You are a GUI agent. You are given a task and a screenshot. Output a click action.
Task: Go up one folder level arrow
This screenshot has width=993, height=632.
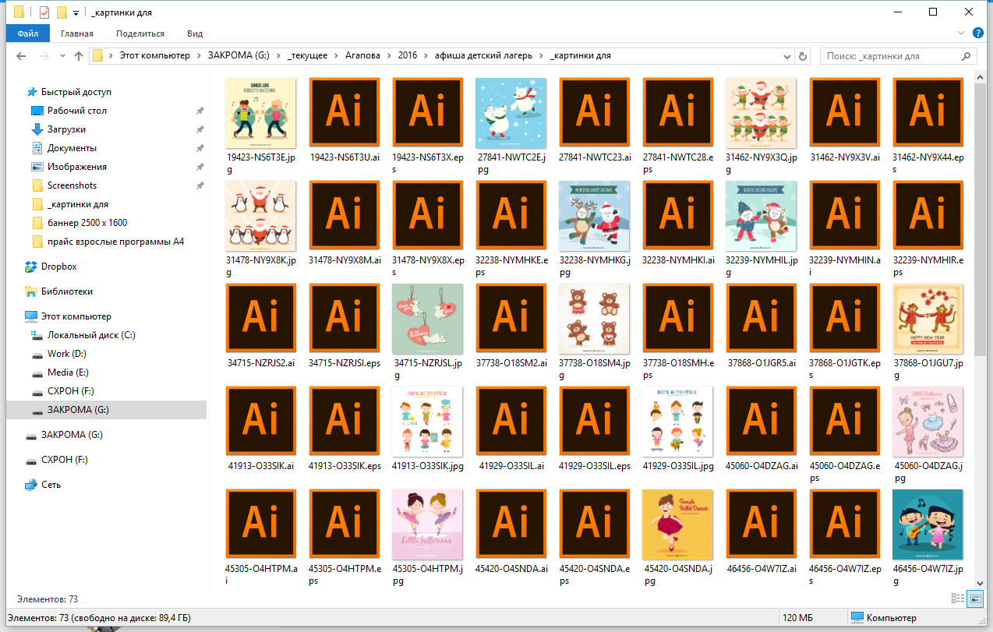79,56
